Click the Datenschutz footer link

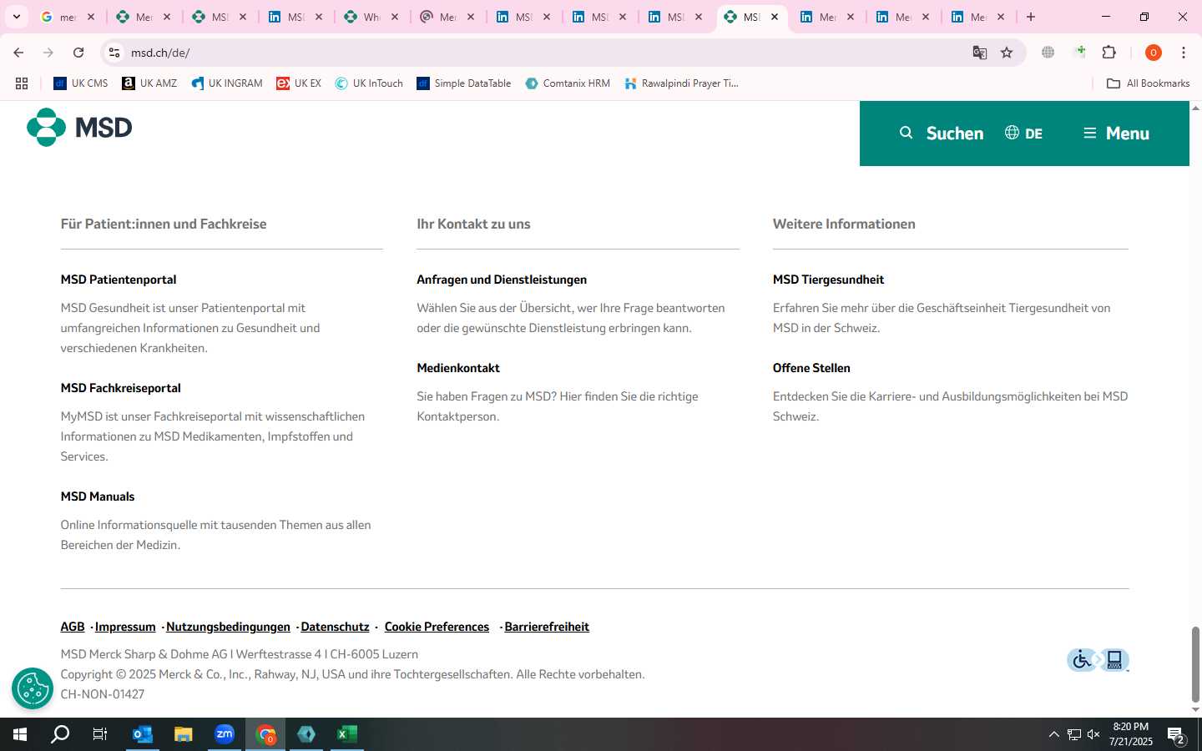point(335,627)
